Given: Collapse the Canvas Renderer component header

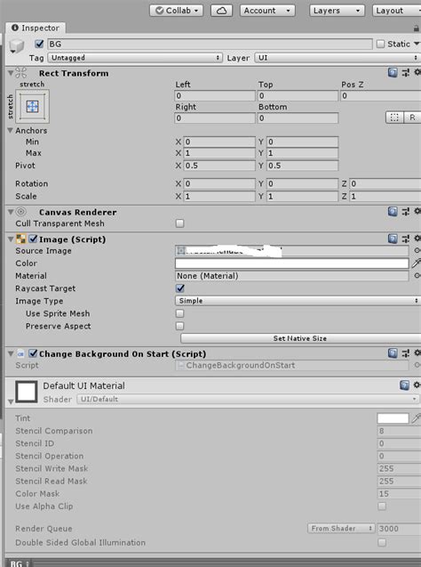Looking at the screenshot, I should click(x=11, y=212).
